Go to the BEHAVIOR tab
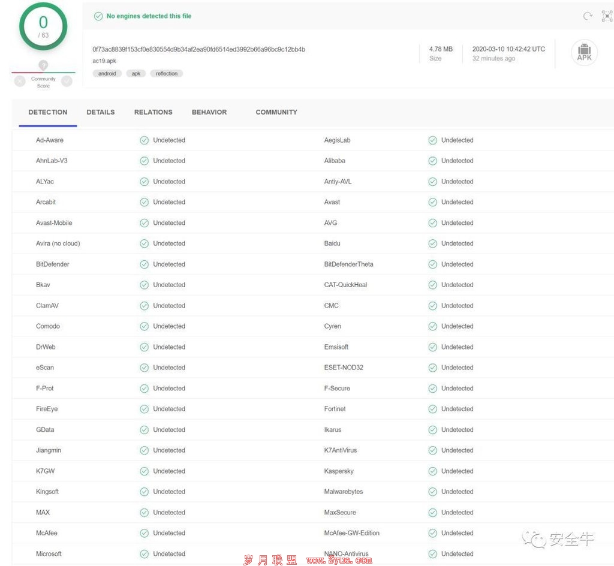 (209, 112)
